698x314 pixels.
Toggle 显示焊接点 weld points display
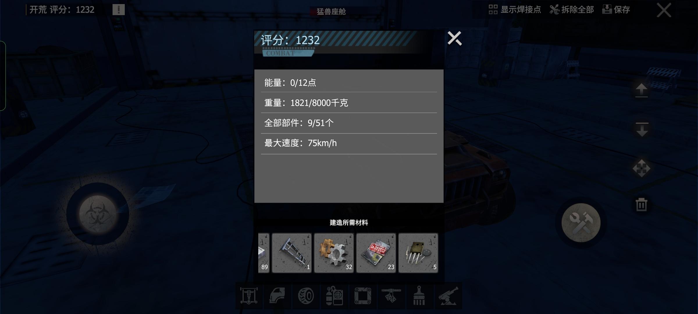coord(514,10)
